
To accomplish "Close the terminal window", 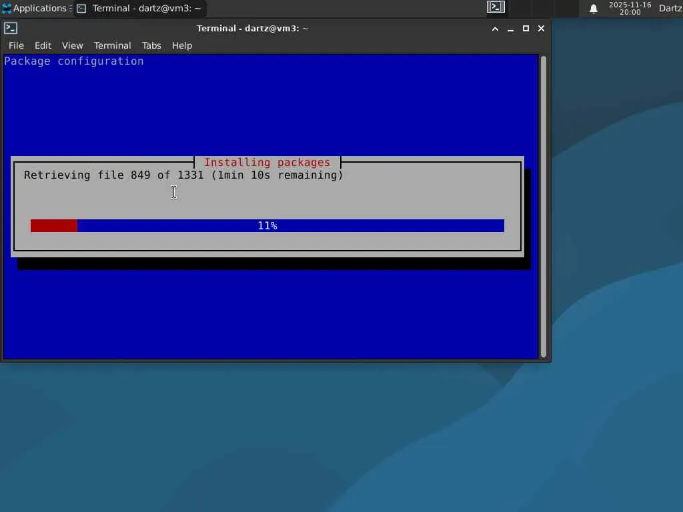I will [541, 29].
